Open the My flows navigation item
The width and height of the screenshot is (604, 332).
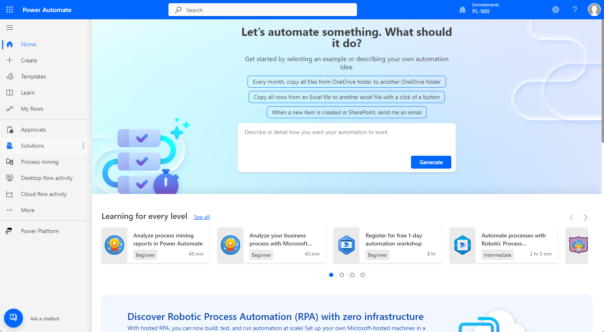(46, 109)
